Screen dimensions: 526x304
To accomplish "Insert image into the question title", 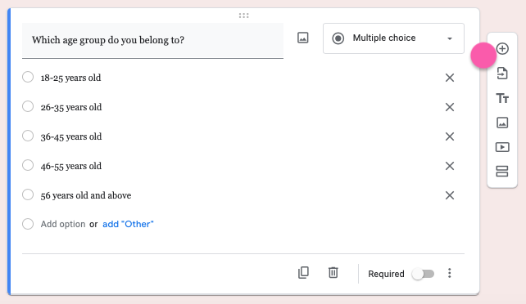I will (x=303, y=38).
